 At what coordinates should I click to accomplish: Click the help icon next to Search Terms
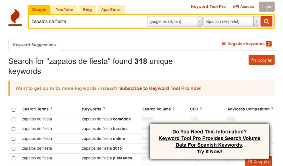51,109
